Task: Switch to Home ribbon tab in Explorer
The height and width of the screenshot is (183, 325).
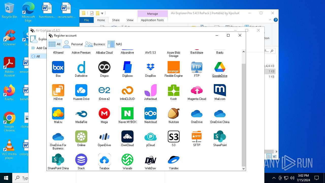Action: tap(101, 20)
